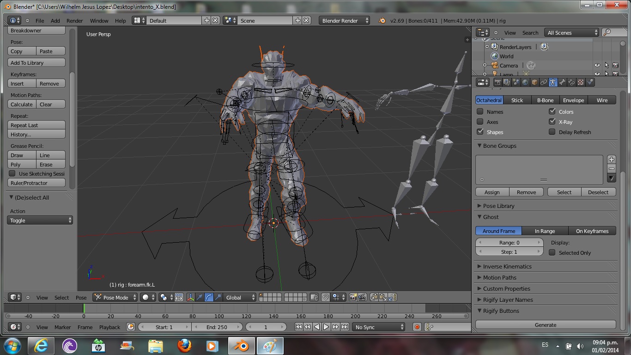Open the Blender Render engine dropdown

[345, 20]
